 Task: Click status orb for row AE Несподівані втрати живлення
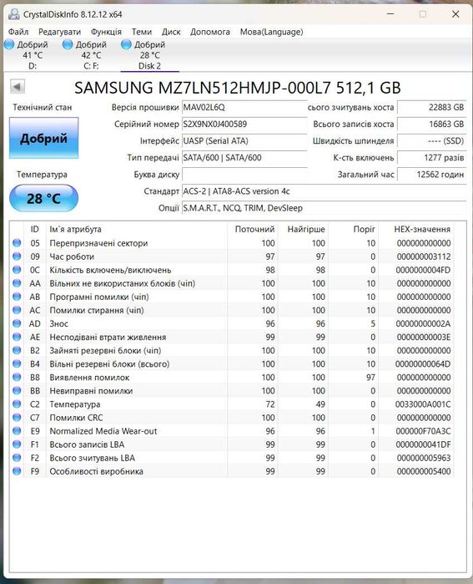[x=17, y=337]
